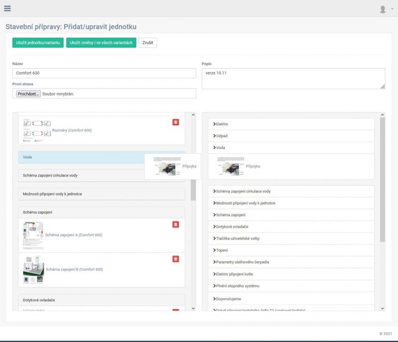
Task: Open the user profile menu
Action: click(386, 9)
